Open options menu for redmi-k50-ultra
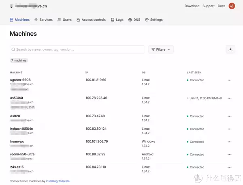Screen dimensions: 243x185 point(230,155)
